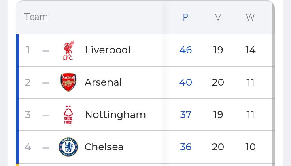Click Liverpool's position change dash indicator
291x166 pixels.
pos(46,50)
